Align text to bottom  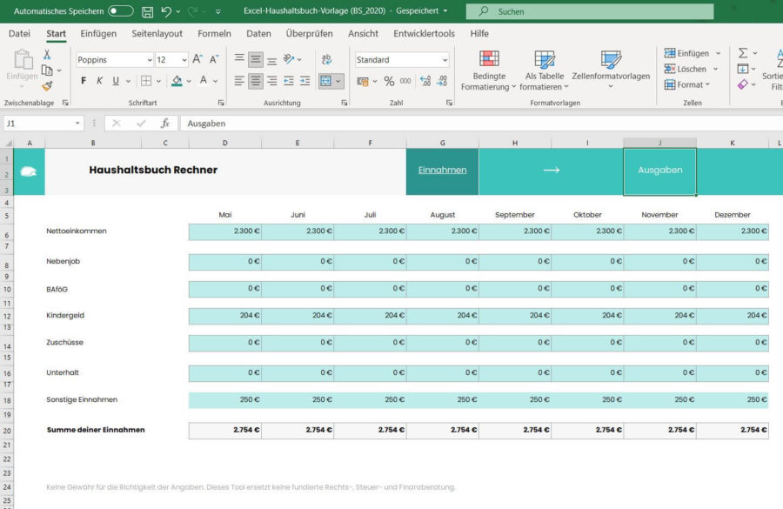271,59
